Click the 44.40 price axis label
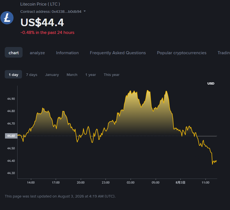This screenshot has height=210, width=230. click(x=11, y=161)
